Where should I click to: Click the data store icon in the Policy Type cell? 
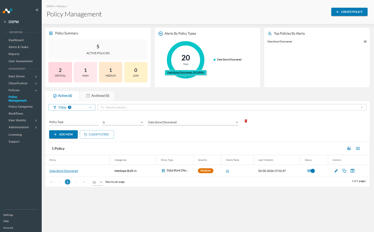coord(163,171)
